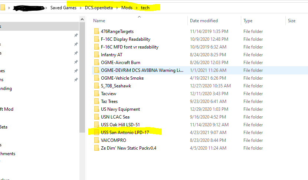Click the 4/19/2021 6:26 PM date cell
This screenshot has width=308, height=180.
coord(208,78)
